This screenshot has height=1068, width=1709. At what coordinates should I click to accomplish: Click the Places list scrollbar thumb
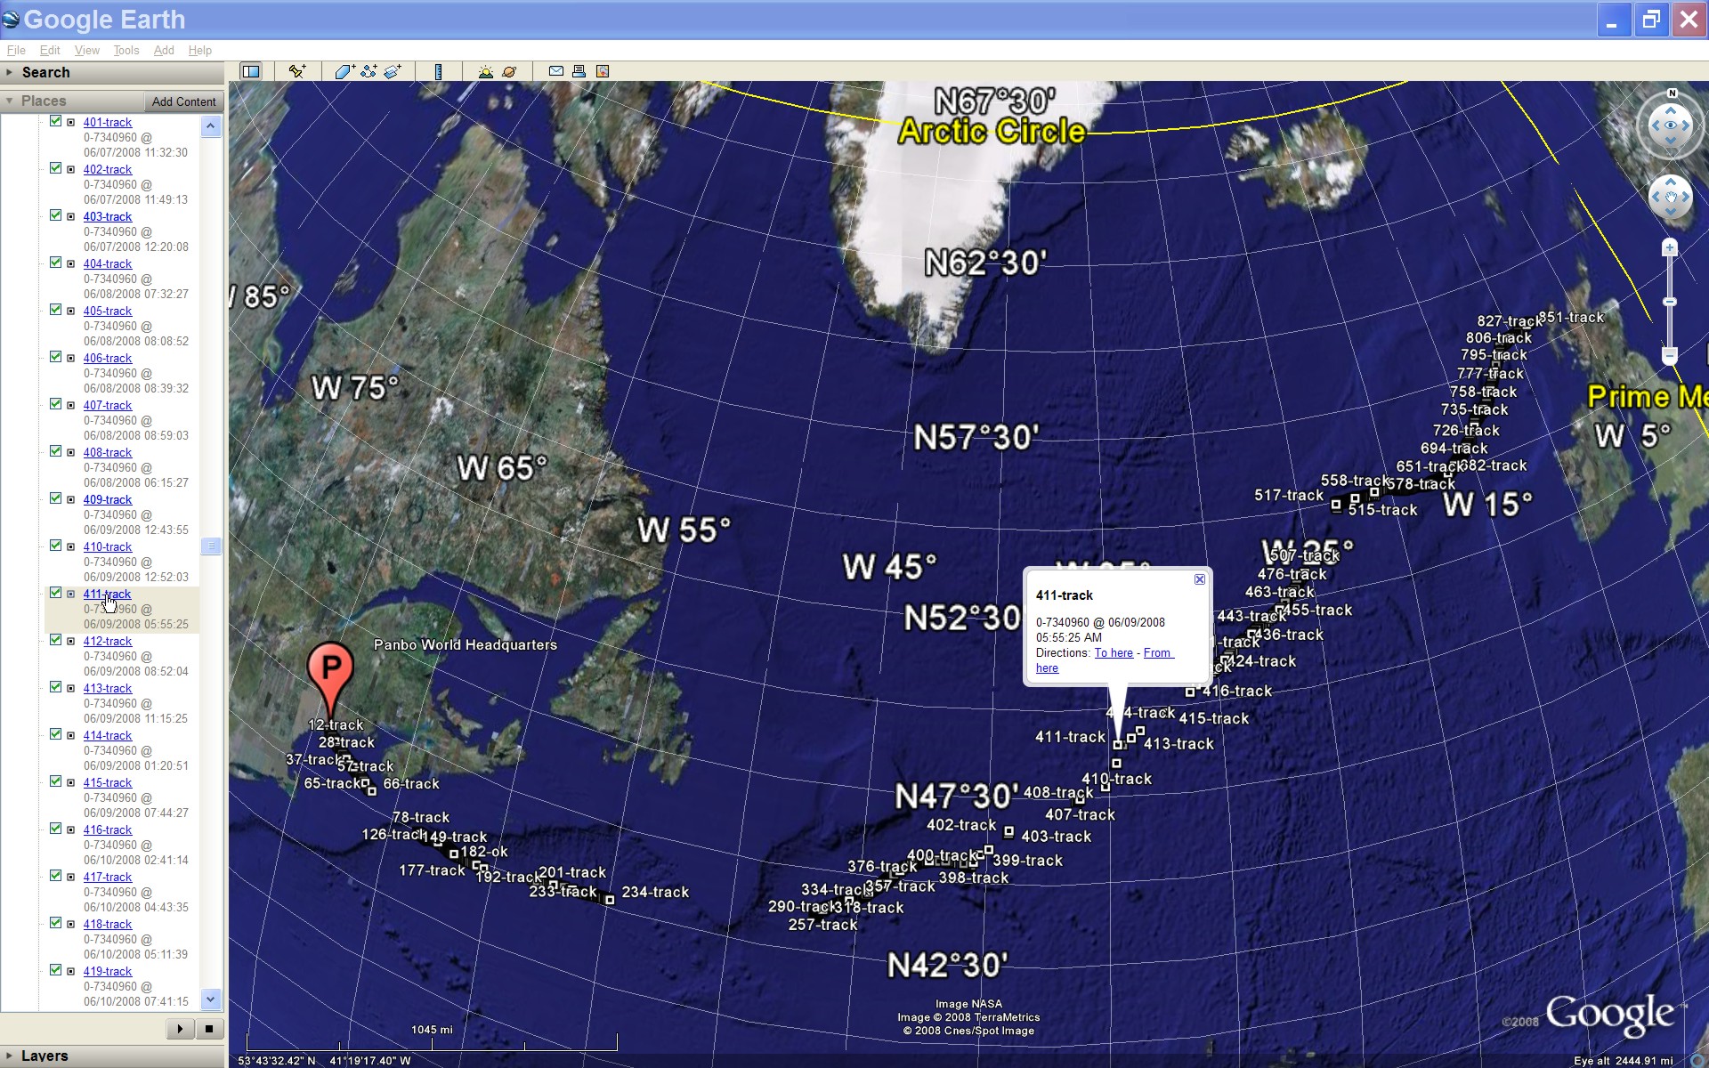click(211, 546)
